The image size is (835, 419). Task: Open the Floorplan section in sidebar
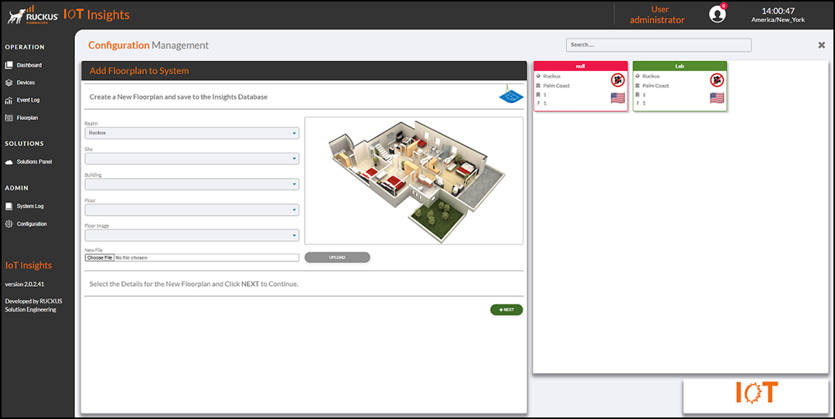point(22,118)
